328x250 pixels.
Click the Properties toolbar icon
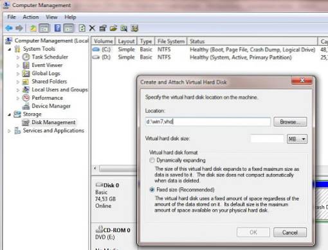(103, 28)
